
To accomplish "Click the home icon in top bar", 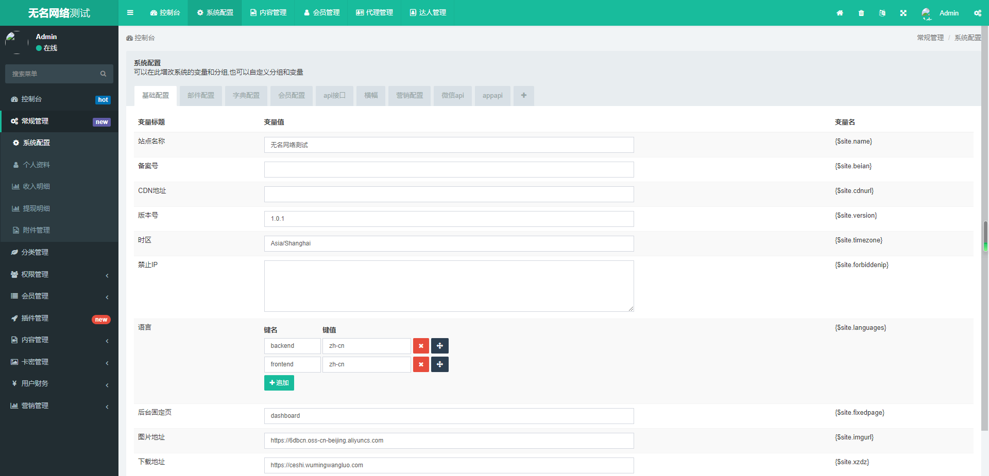I will [x=840, y=13].
